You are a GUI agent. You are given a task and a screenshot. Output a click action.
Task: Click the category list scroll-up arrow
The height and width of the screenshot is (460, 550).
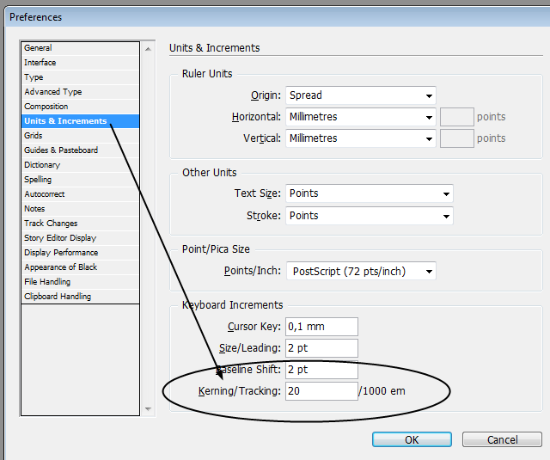148,49
